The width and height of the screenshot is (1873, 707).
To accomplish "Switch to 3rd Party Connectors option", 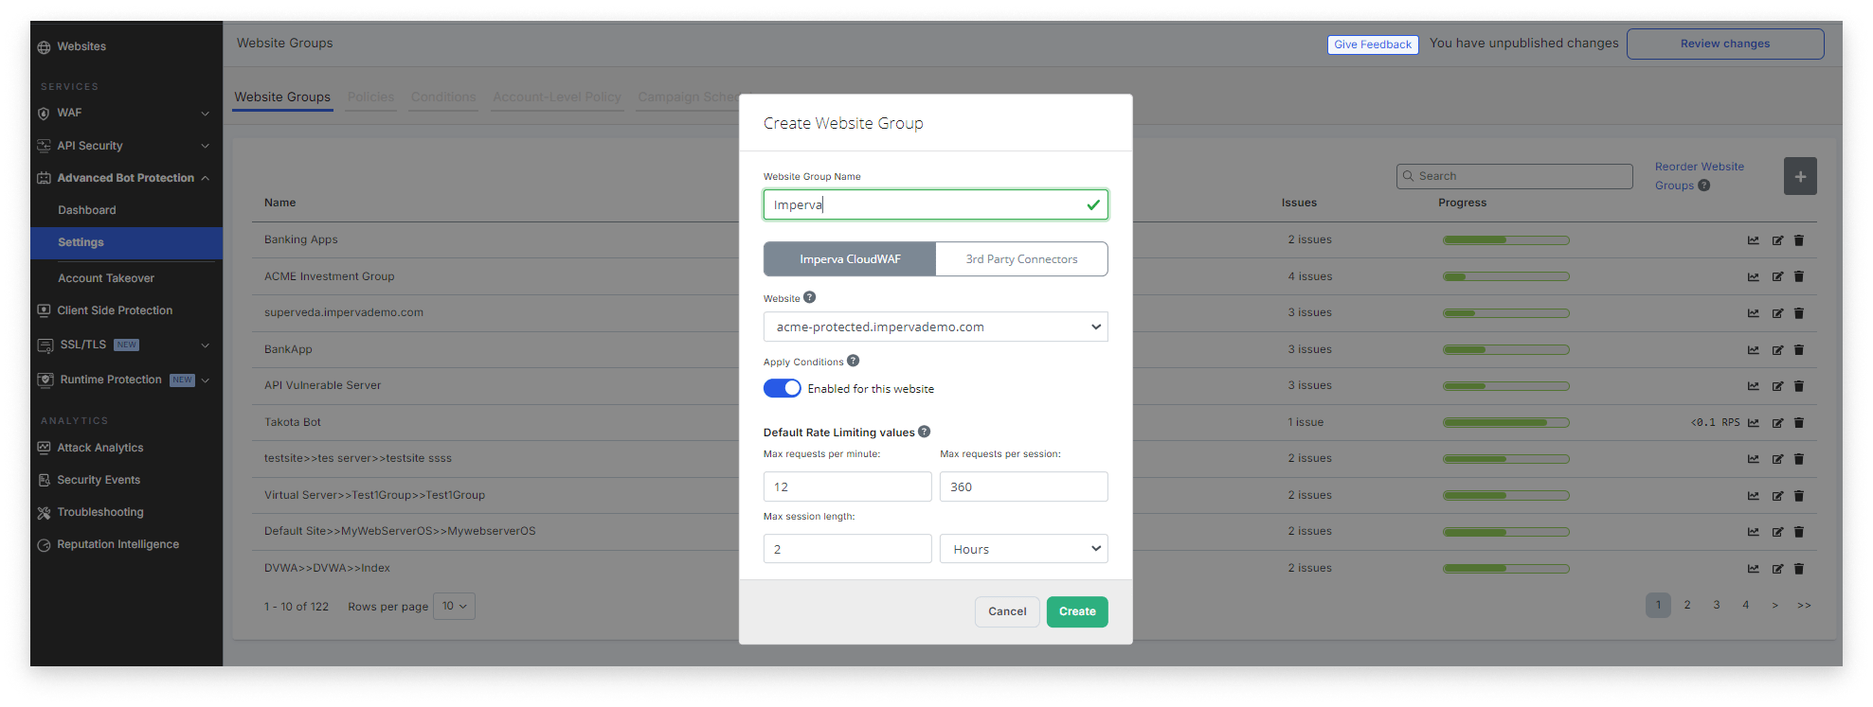I will [x=1021, y=259].
